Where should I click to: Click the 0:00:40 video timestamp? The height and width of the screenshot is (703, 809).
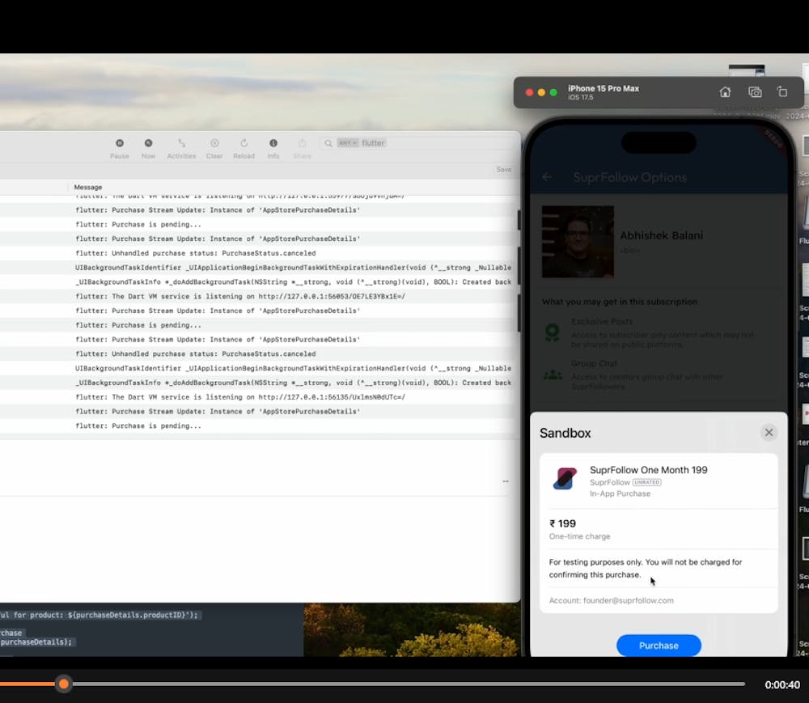pyautogui.click(x=781, y=684)
